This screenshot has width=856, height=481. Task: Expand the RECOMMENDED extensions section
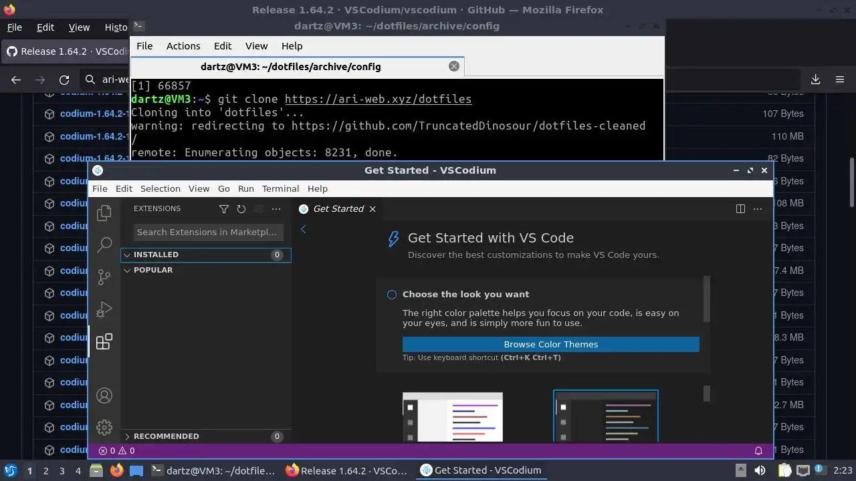pyautogui.click(x=206, y=436)
